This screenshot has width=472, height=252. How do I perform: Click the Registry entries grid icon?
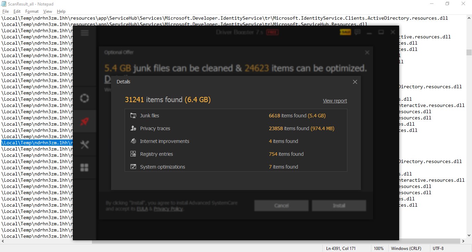click(x=133, y=154)
